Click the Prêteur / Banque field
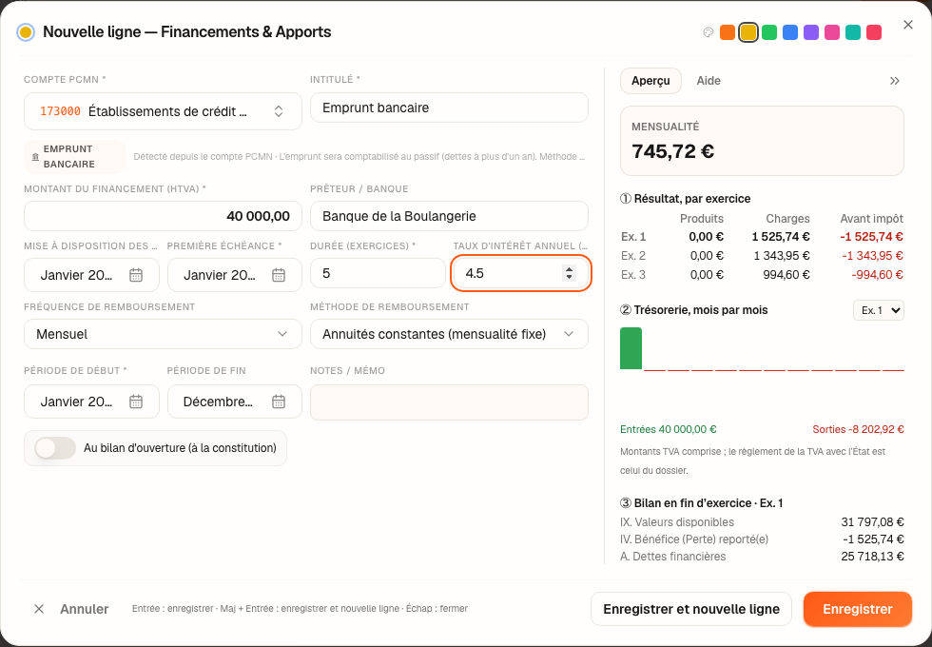Viewport: 932px width, 647px height. click(x=449, y=216)
